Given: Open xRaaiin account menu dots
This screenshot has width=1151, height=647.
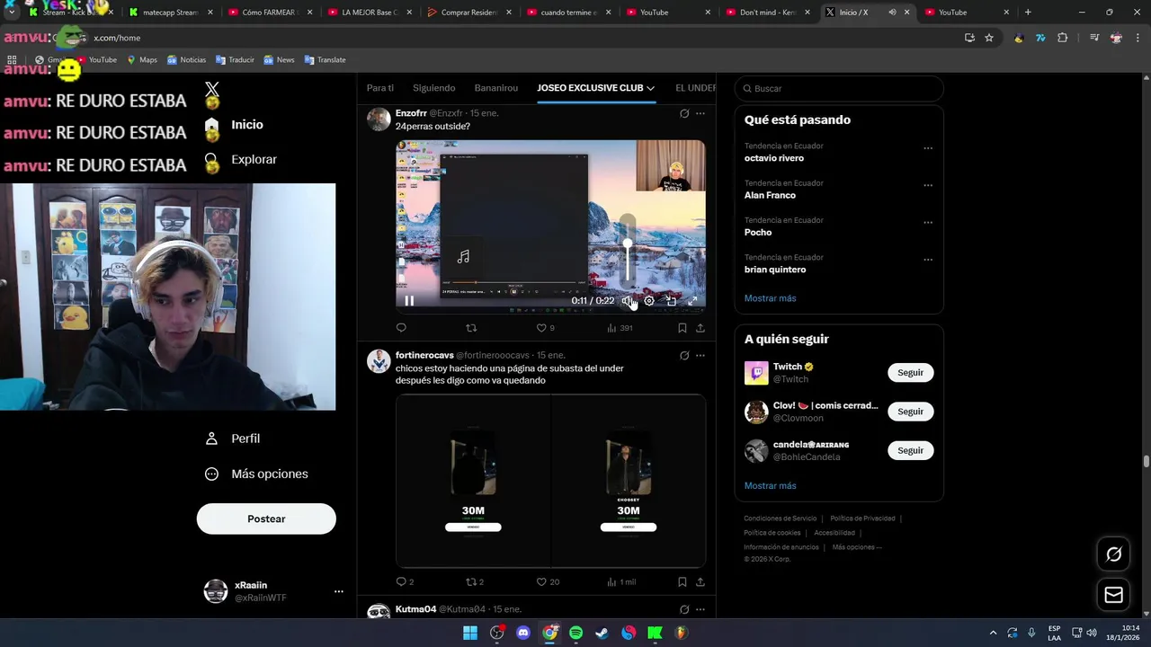Looking at the screenshot, I should coord(339,591).
